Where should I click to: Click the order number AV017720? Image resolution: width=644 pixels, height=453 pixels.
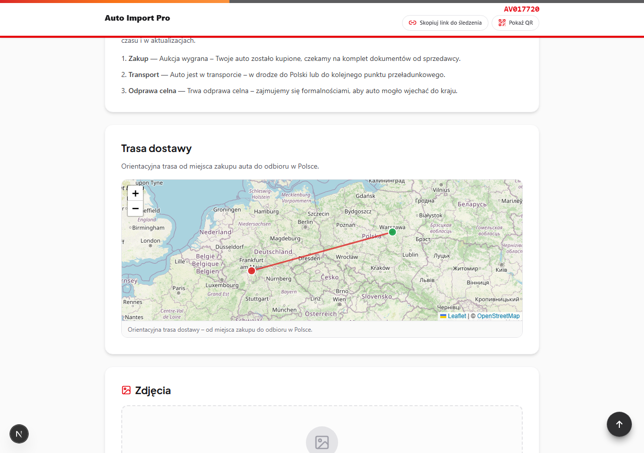pyautogui.click(x=521, y=9)
